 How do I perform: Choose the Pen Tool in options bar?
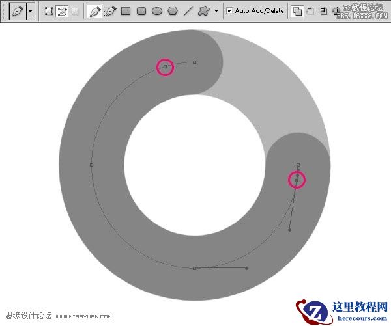pos(94,11)
